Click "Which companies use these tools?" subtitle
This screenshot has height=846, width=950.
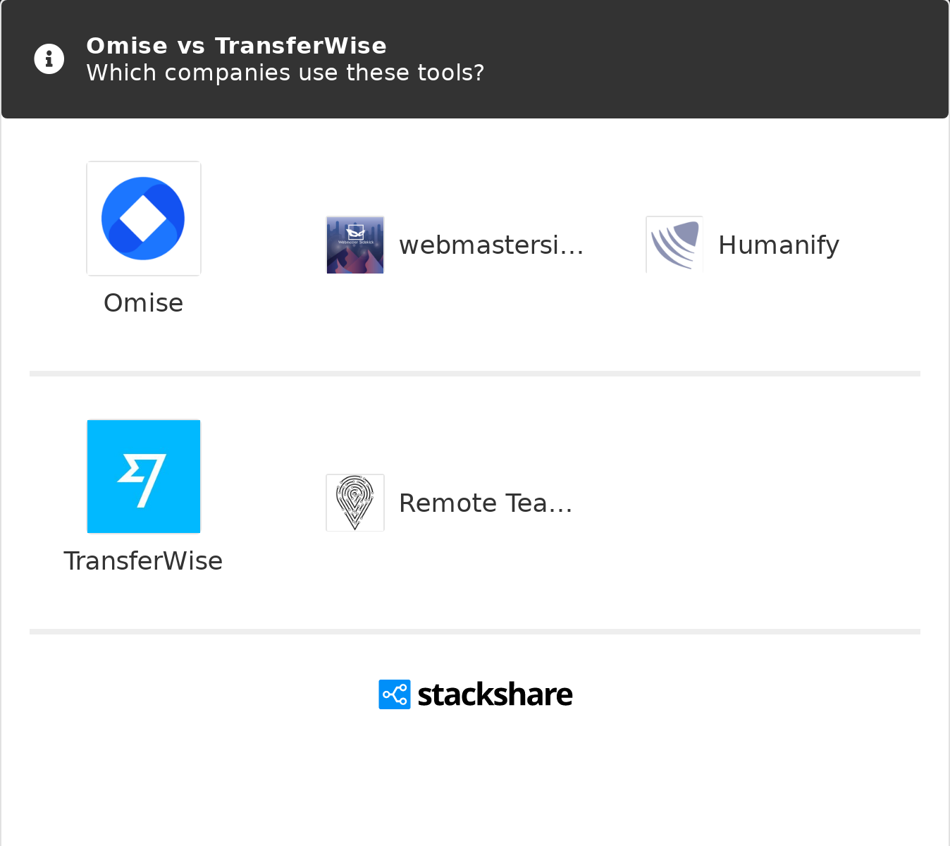[x=285, y=73]
